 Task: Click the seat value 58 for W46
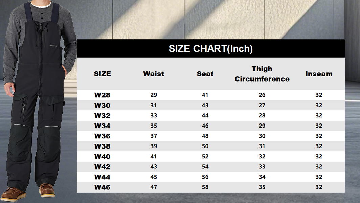click(x=205, y=187)
